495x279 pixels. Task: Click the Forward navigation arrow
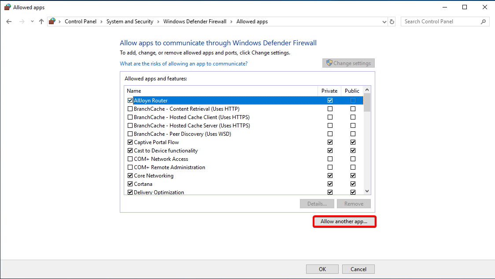click(x=22, y=22)
